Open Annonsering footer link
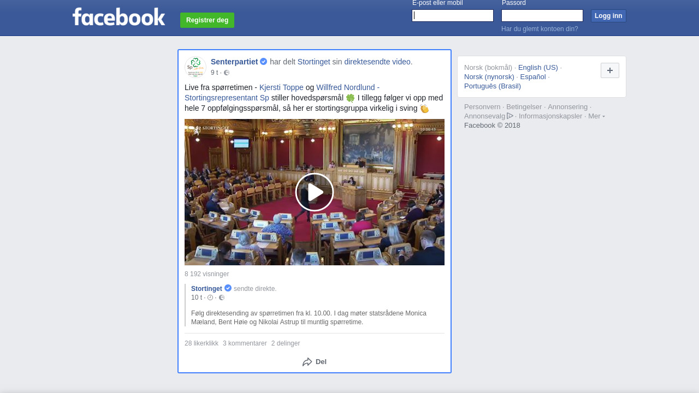This screenshot has height=393, width=699. (x=568, y=107)
